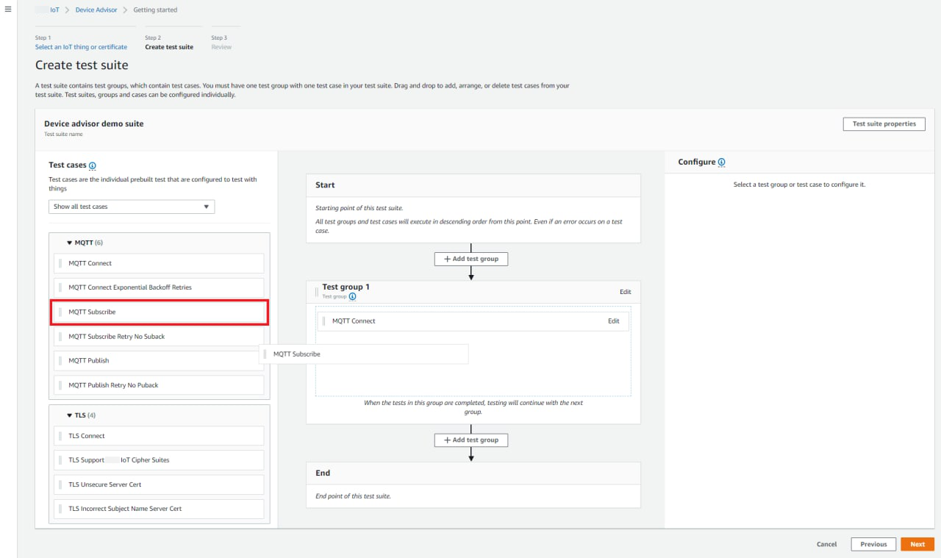Click the orange Next button

[917, 544]
